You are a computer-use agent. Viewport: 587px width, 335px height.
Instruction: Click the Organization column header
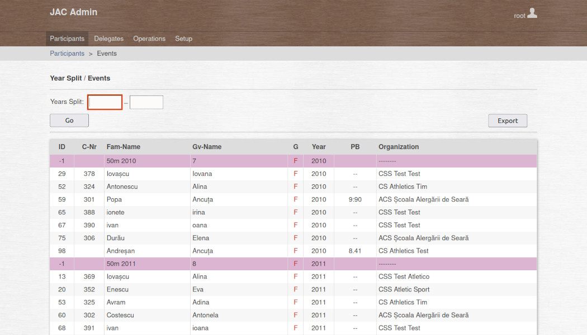coord(399,147)
